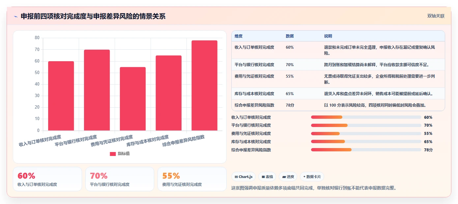The image size is (458, 204).
Task: Click the 数据 table column header
Action: (x=290, y=36)
